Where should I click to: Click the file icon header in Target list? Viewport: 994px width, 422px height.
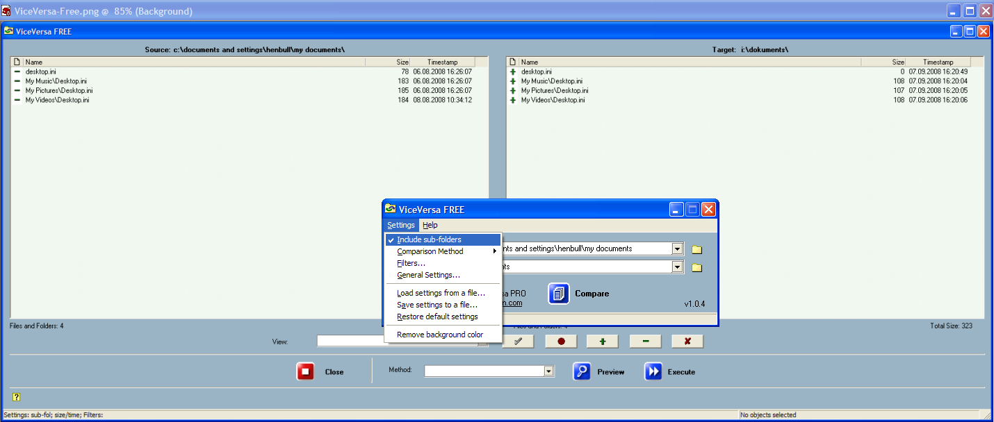tap(513, 62)
